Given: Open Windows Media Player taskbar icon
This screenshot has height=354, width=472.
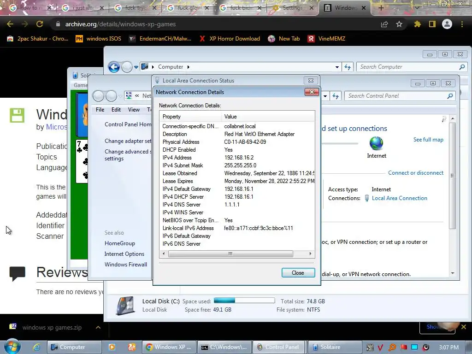Looking at the screenshot, I should [112, 347].
